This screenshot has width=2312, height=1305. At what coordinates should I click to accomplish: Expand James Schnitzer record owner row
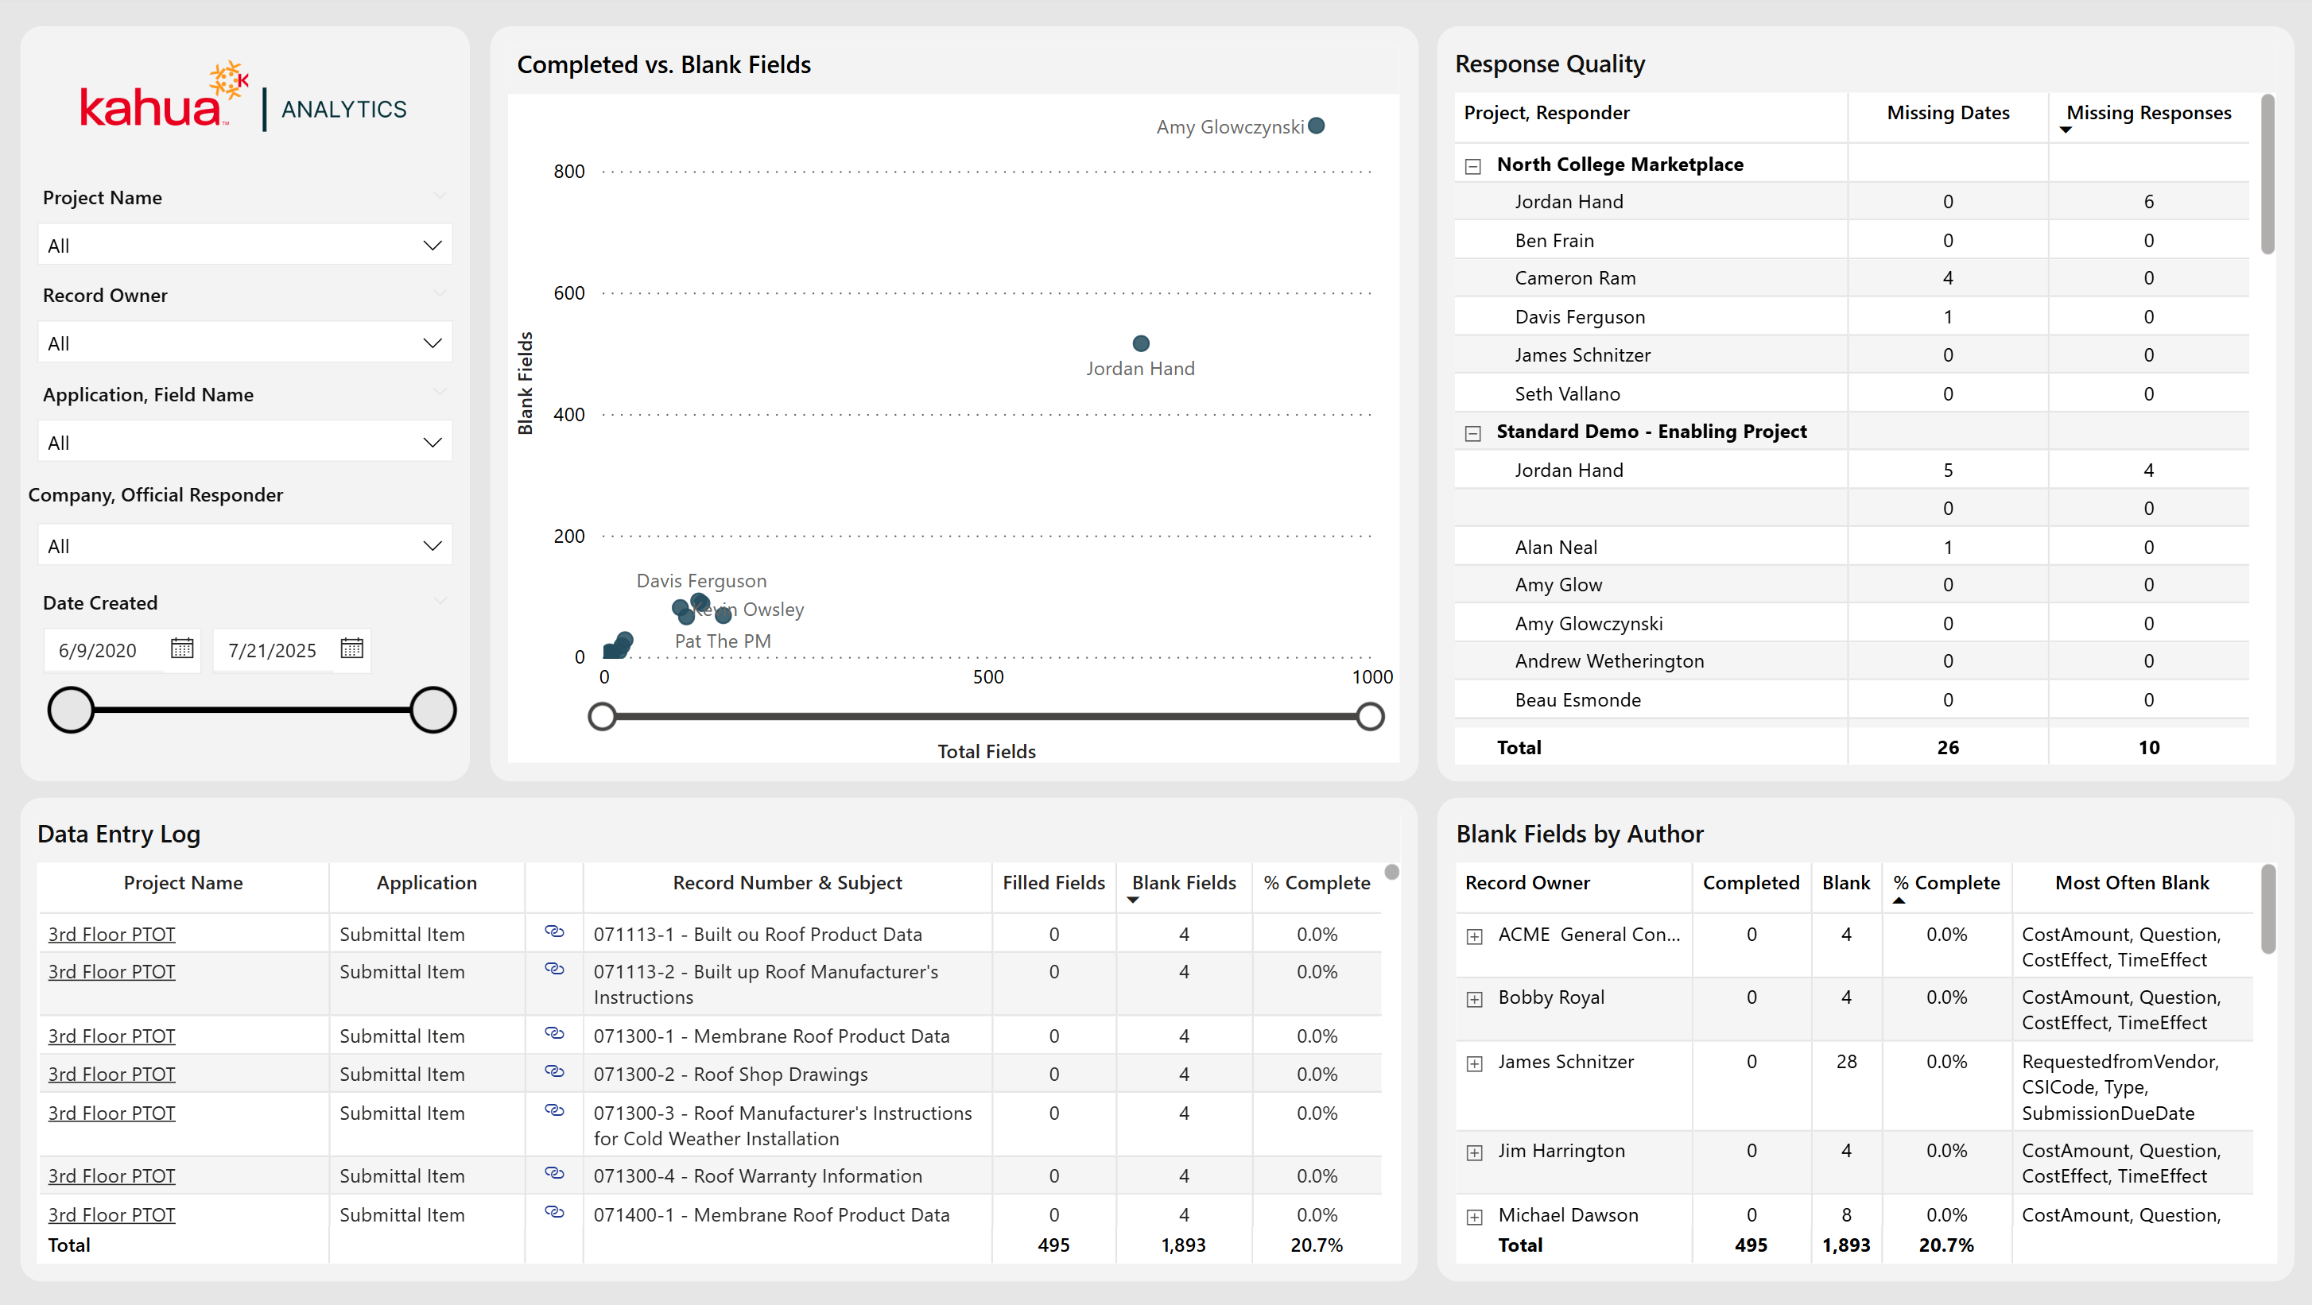[x=1475, y=1063]
